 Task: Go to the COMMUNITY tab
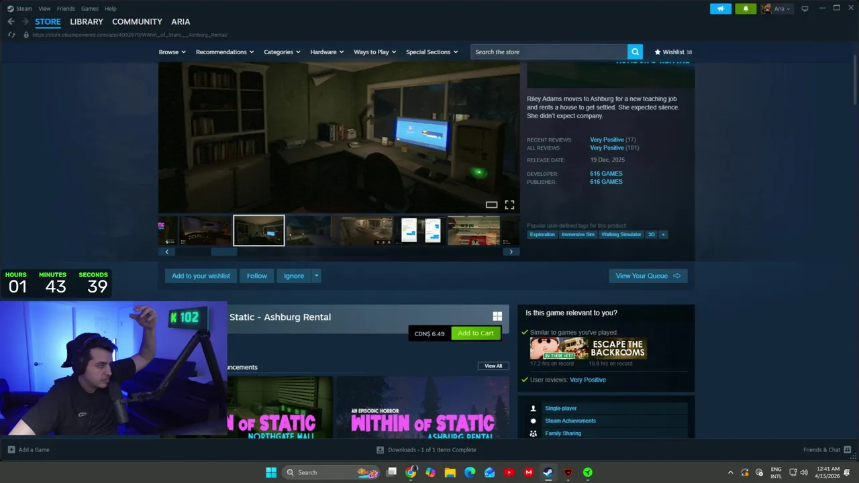tap(137, 21)
